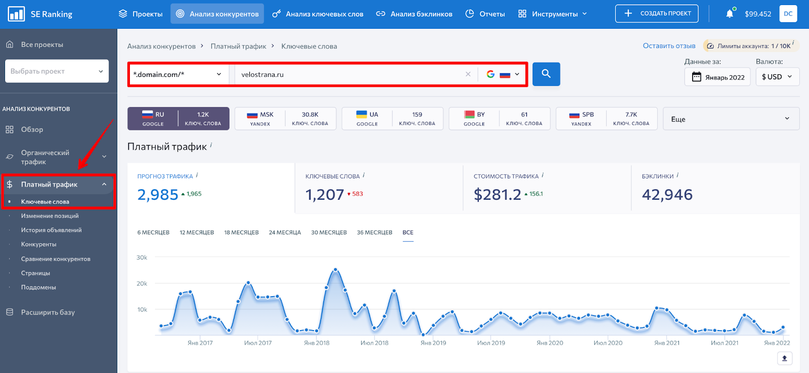Open Ключевые слова sidebar subitem
The image size is (809, 373).
coord(45,202)
